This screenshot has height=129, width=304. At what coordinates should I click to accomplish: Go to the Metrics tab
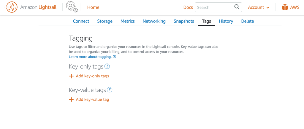pyautogui.click(x=128, y=21)
